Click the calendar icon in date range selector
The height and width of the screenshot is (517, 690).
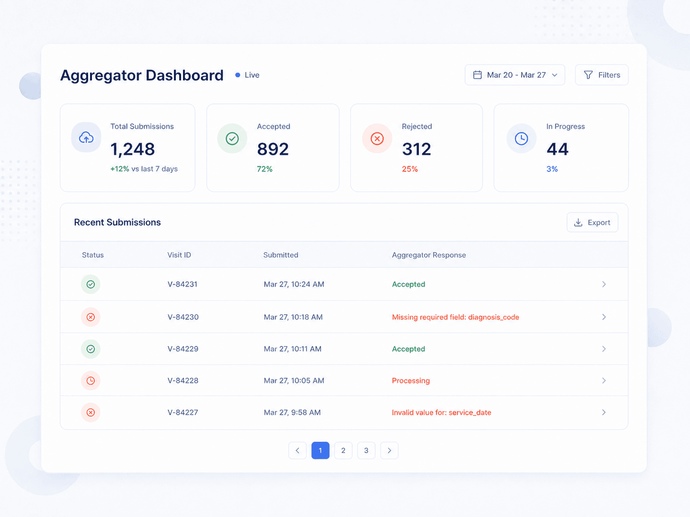(477, 75)
